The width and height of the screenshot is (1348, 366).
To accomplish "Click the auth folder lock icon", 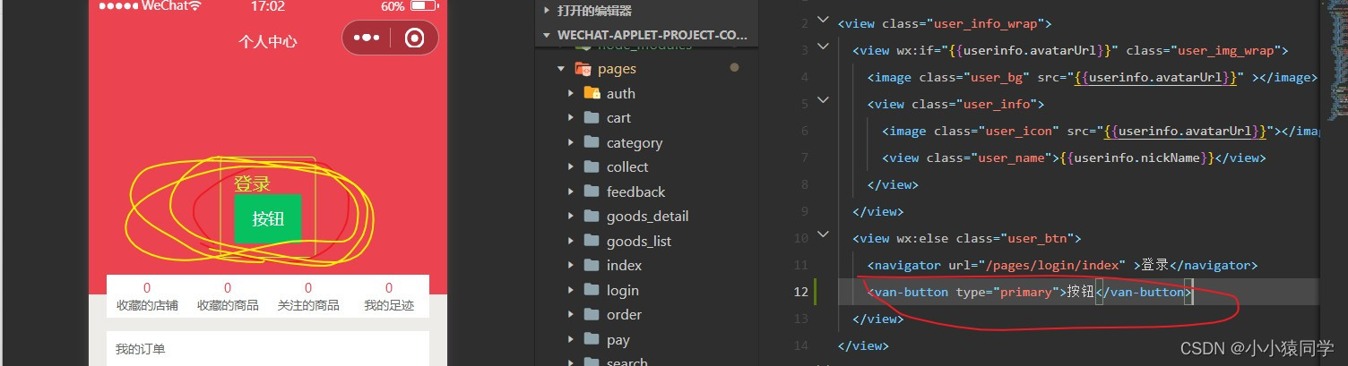I will [x=592, y=93].
